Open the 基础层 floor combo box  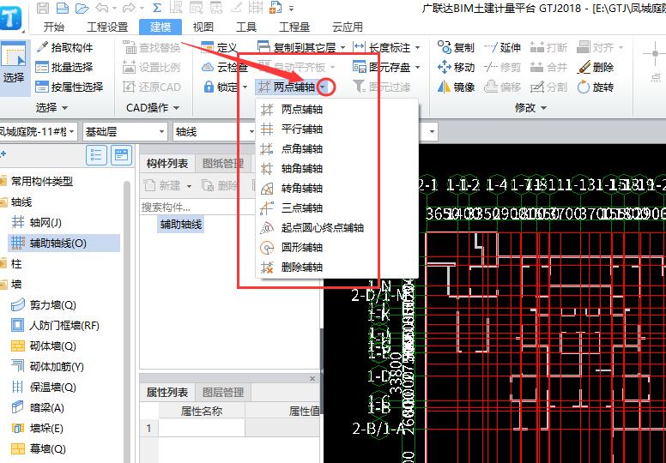click(x=125, y=132)
